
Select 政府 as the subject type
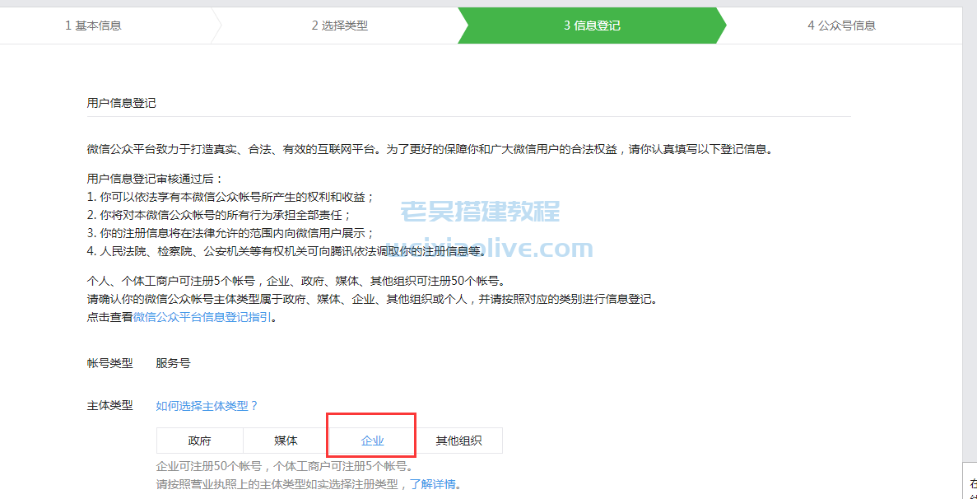pos(199,440)
